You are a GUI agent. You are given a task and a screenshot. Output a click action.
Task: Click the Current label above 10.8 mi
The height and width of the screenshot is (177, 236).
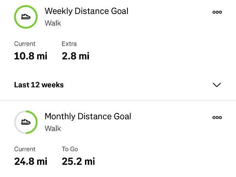pos(25,44)
